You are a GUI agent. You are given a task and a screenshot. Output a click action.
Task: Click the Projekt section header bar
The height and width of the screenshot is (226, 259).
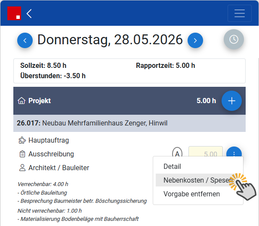coord(129,101)
